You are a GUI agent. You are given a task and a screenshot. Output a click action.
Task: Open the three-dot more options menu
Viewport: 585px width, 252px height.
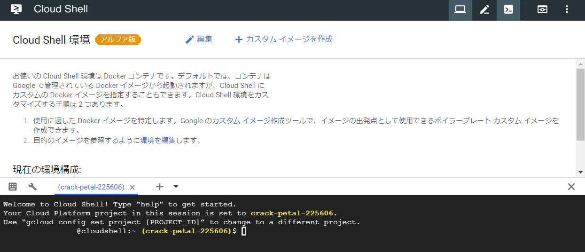567,9
